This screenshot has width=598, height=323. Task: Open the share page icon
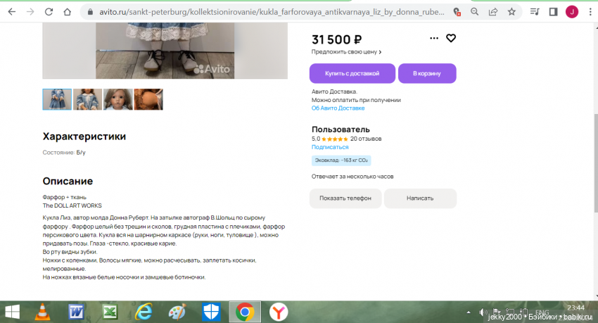point(493,12)
